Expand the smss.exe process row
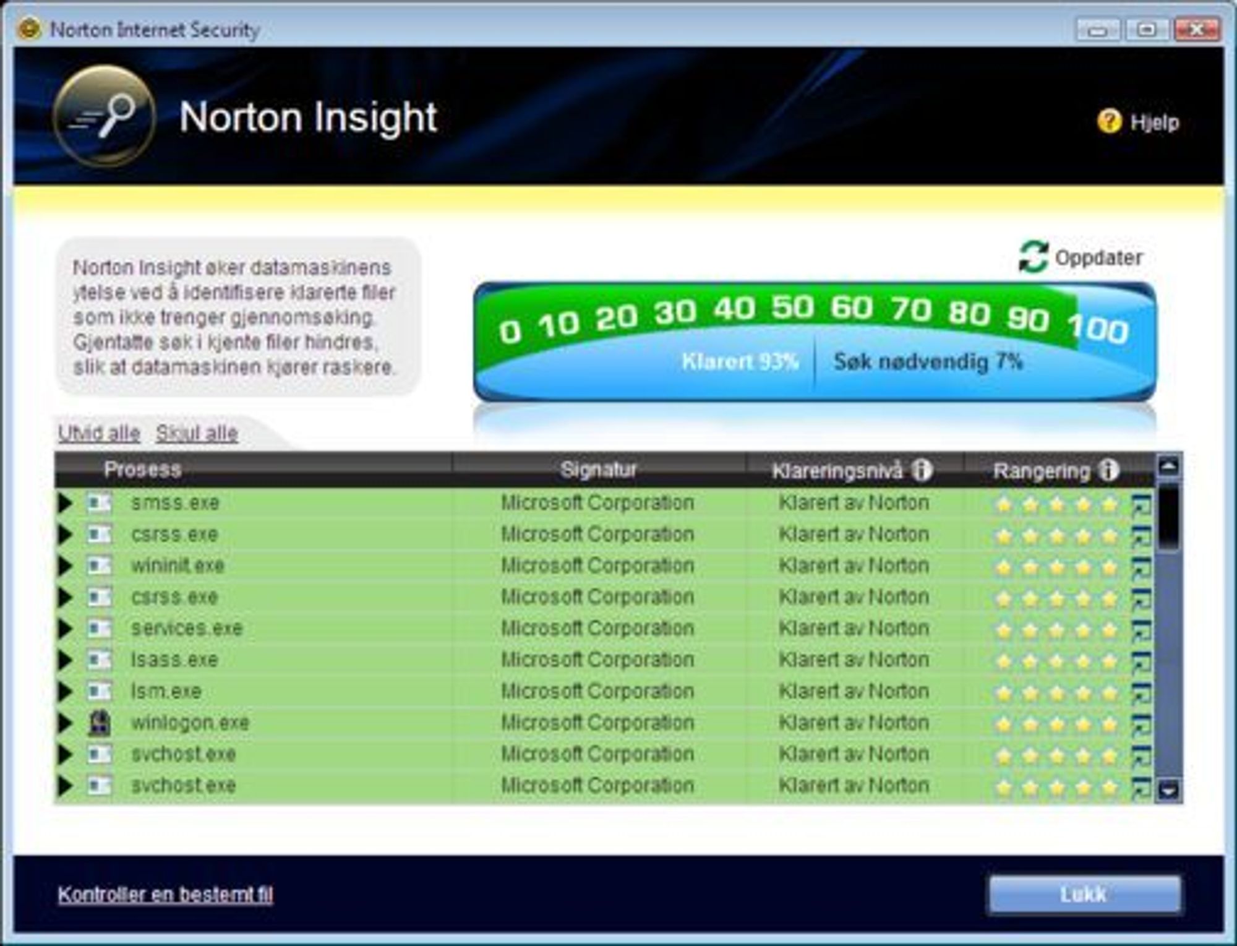Screen dimensions: 1237x946 coord(65,502)
